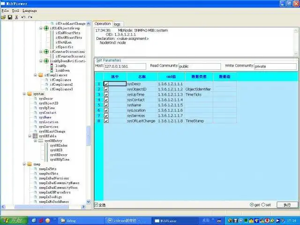The image size is (300, 225).
Task: Toggle the checkbox for sysDescr row
Action: pyautogui.click(x=106, y=84)
